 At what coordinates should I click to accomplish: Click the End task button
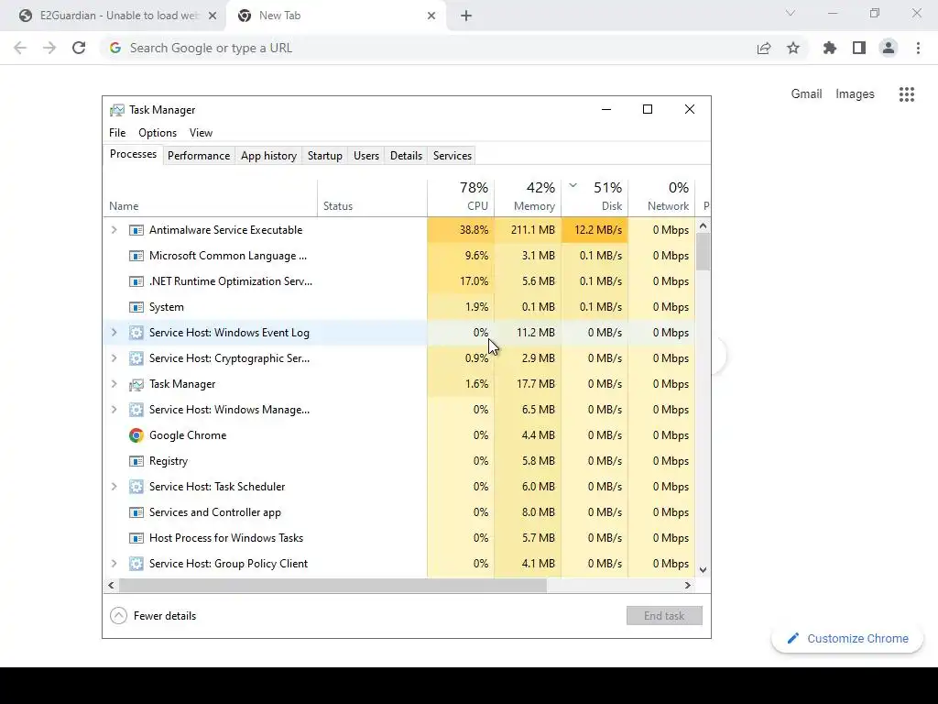664,616
